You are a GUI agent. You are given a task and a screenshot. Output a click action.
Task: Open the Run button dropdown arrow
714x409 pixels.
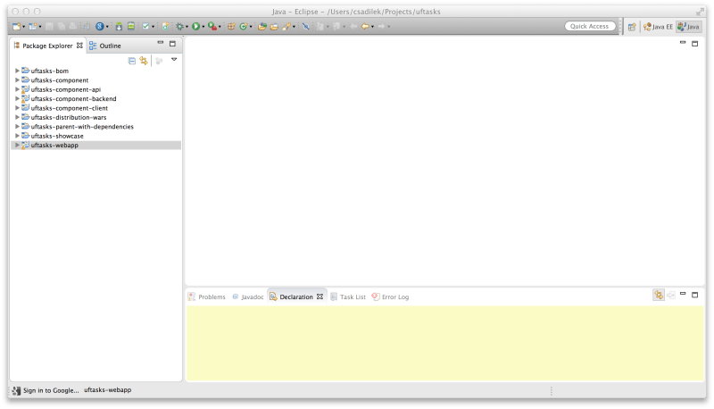[x=203, y=27]
